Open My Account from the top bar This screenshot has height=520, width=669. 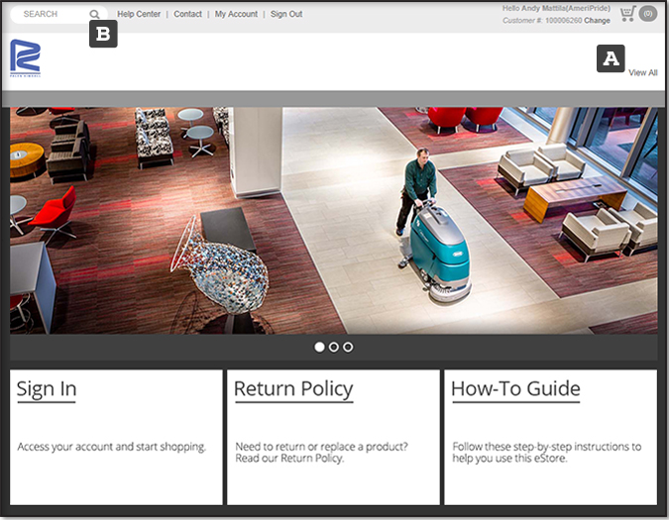pyautogui.click(x=236, y=15)
